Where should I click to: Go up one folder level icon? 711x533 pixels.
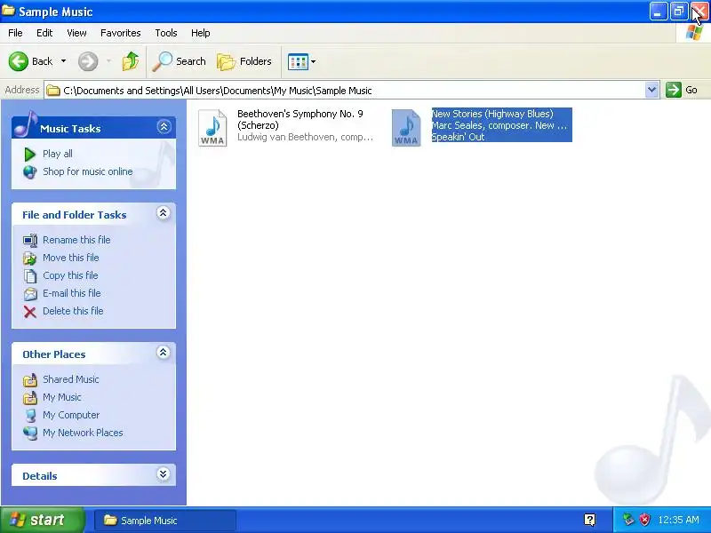tap(131, 61)
